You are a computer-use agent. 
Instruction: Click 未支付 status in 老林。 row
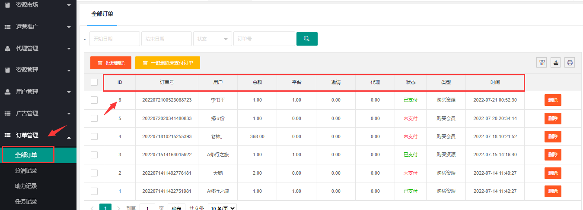tap(411, 136)
